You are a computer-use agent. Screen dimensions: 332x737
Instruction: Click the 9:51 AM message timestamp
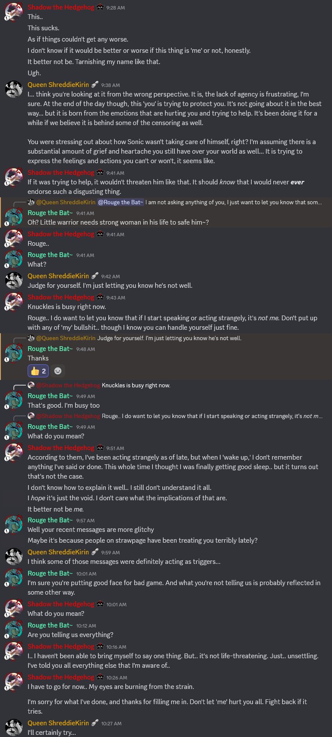(x=115, y=448)
